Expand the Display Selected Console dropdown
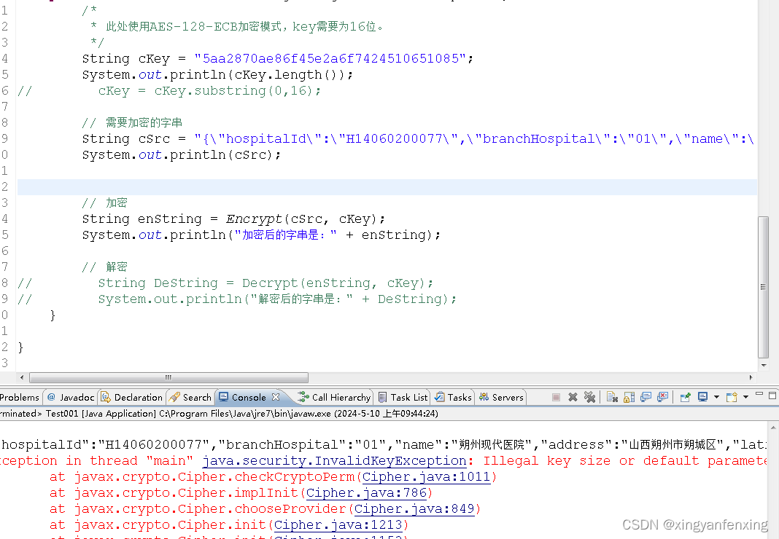The height and width of the screenshot is (539, 779). [716, 397]
